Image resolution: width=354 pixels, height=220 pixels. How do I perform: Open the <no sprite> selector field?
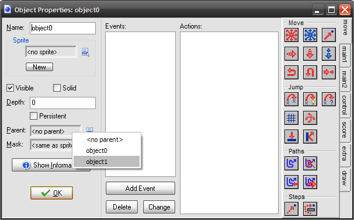[x=51, y=52]
